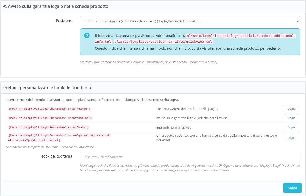Click the 'Entrambi, prima l'avviso' description
This screenshot has height=196, width=306.
(x=174, y=127)
